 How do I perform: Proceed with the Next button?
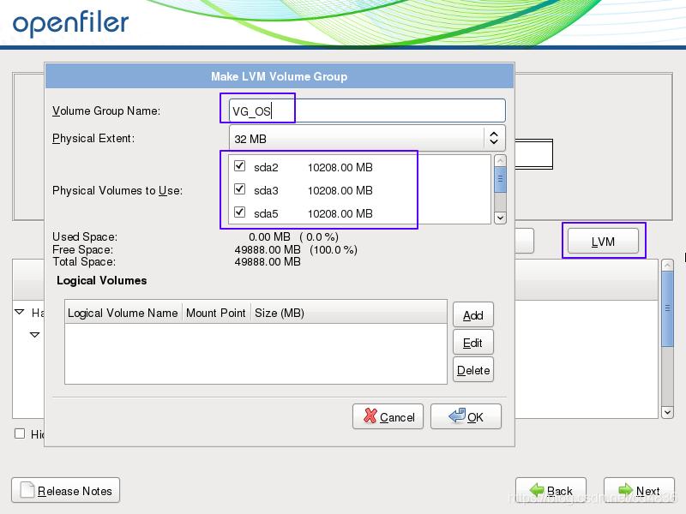click(639, 490)
